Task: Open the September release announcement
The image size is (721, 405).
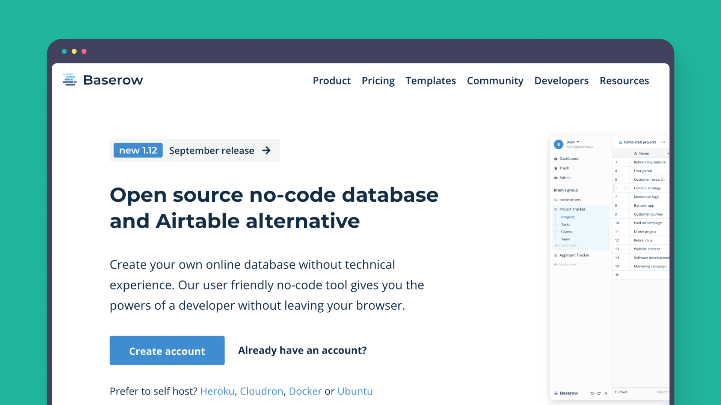Action: click(211, 150)
